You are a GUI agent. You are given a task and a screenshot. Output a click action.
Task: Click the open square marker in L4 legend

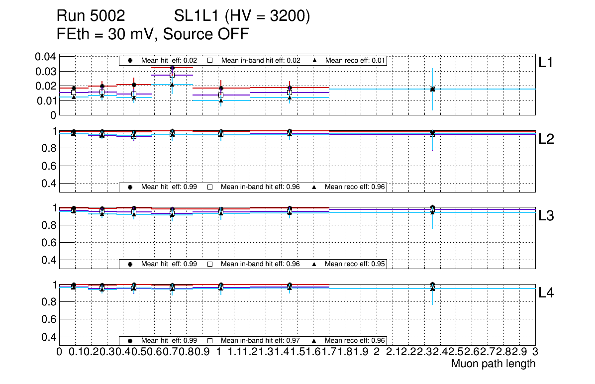tap(210, 341)
